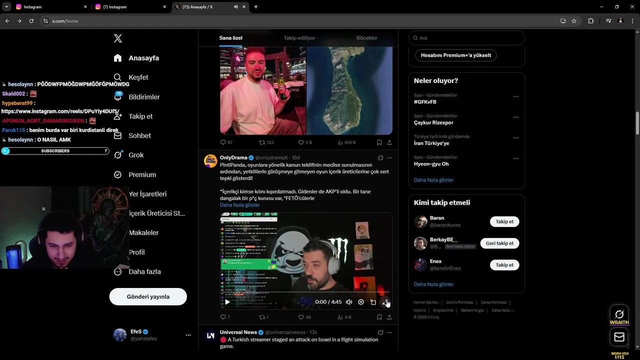Open Hyeon-gyu Oh trend options menu

(516, 159)
